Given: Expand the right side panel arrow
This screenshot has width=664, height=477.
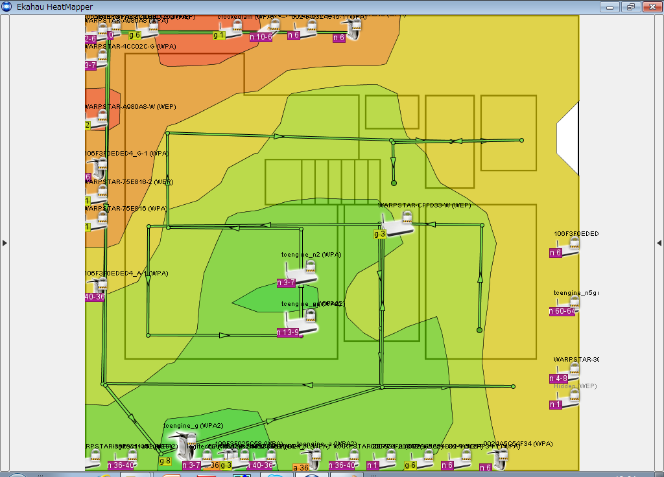Looking at the screenshot, I should (x=659, y=243).
